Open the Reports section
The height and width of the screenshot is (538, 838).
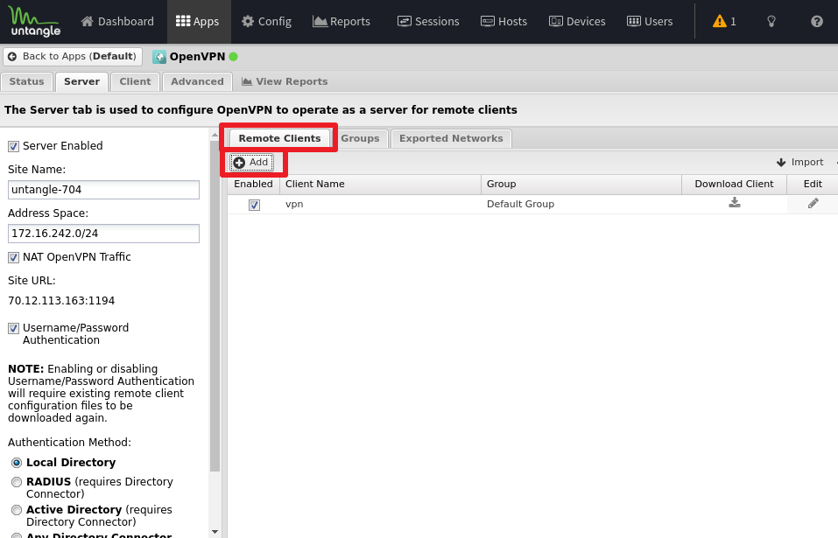tap(342, 21)
